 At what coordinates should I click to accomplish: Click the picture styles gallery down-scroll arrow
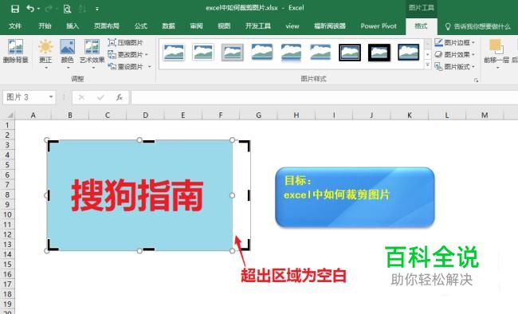click(x=428, y=54)
